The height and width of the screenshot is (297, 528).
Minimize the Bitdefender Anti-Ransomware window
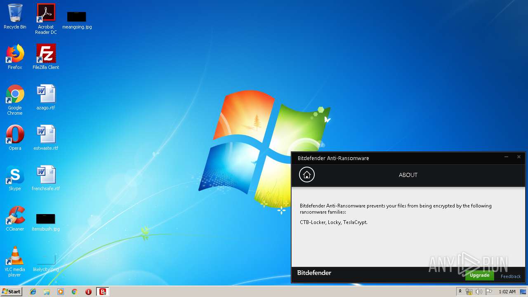pos(506,157)
